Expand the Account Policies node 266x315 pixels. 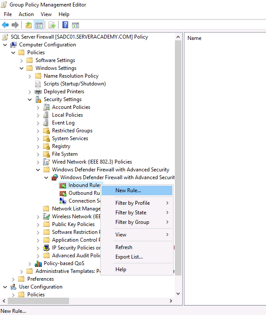coord(38,108)
